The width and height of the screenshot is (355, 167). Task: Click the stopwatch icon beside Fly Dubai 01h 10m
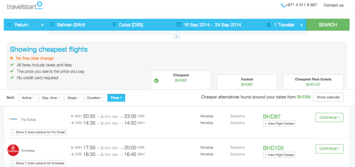pos(102,116)
